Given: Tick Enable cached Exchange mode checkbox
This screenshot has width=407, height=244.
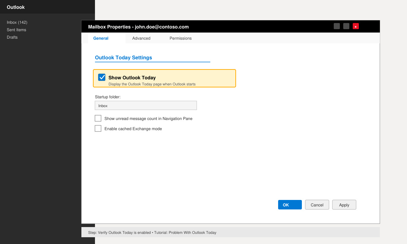Looking at the screenshot, I should [98, 128].
